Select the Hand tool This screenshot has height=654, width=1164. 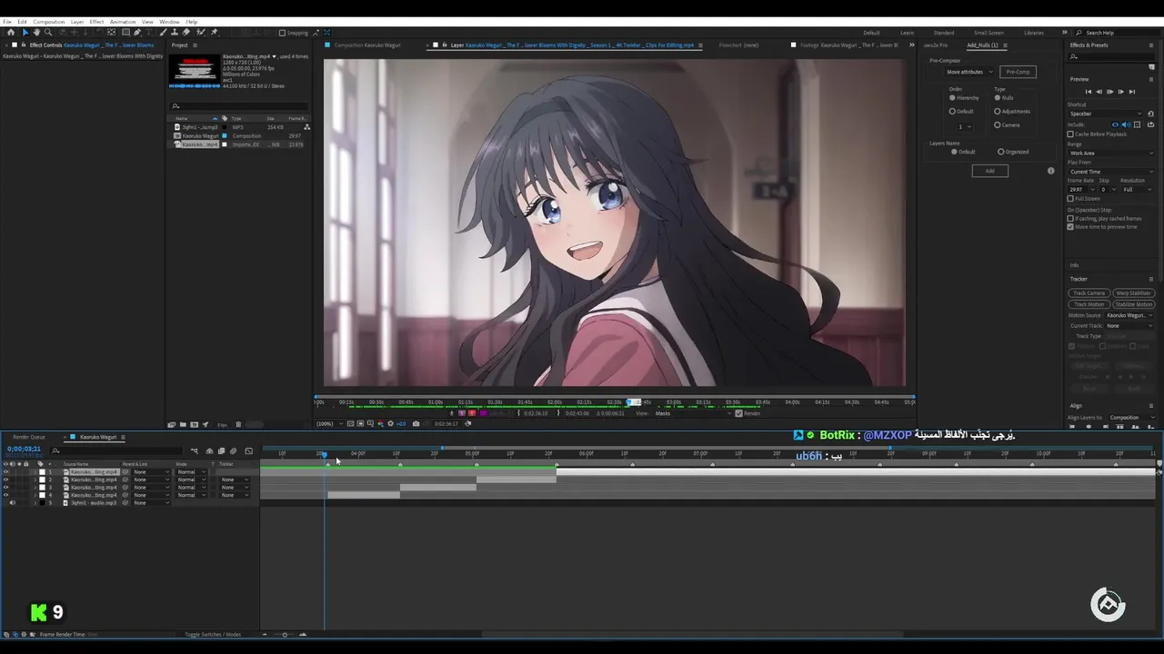36,33
